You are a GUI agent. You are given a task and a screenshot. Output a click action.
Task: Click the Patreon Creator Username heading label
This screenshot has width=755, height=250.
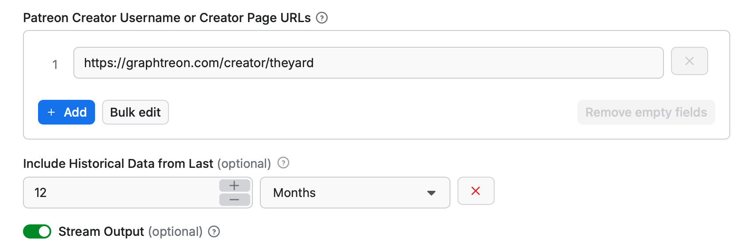(167, 18)
